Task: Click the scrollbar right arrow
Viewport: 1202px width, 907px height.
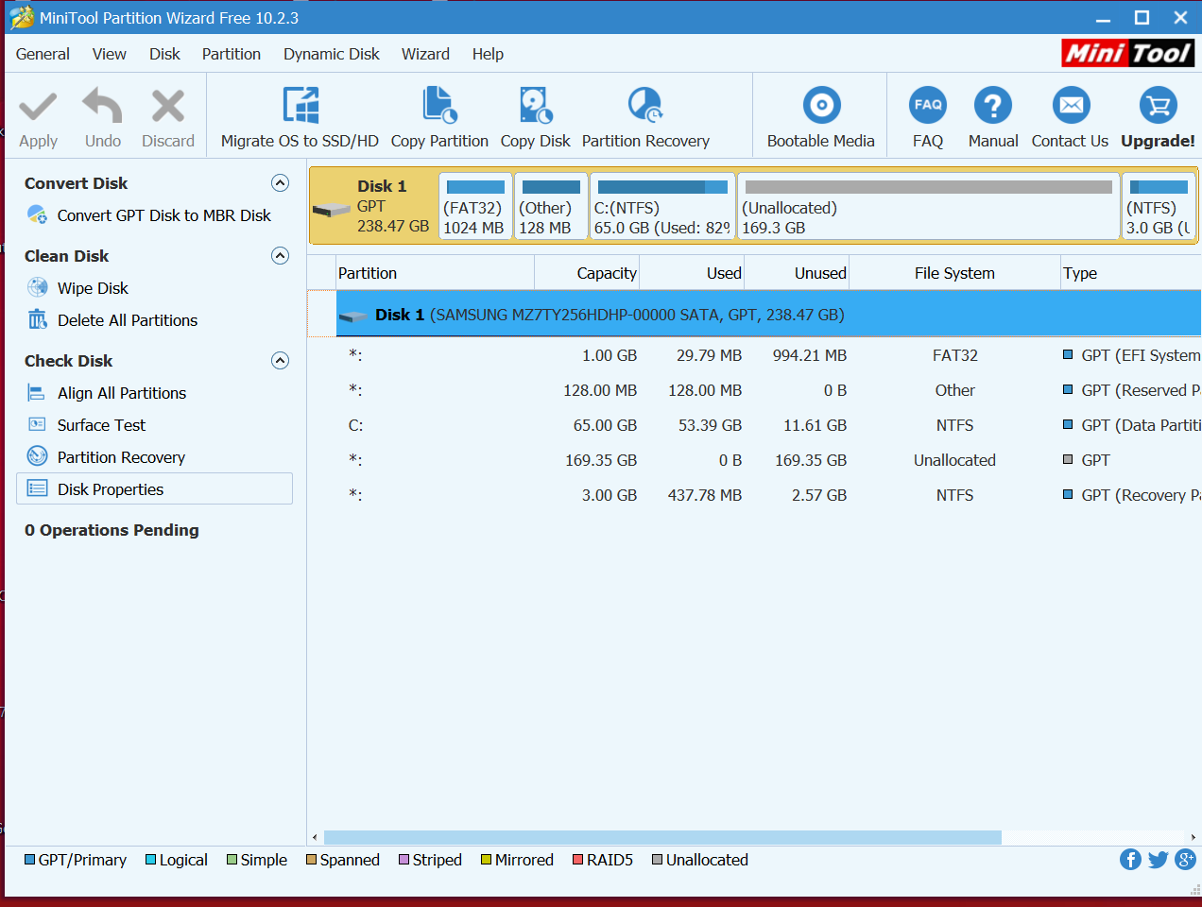Action: pyautogui.click(x=1193, y=837)
